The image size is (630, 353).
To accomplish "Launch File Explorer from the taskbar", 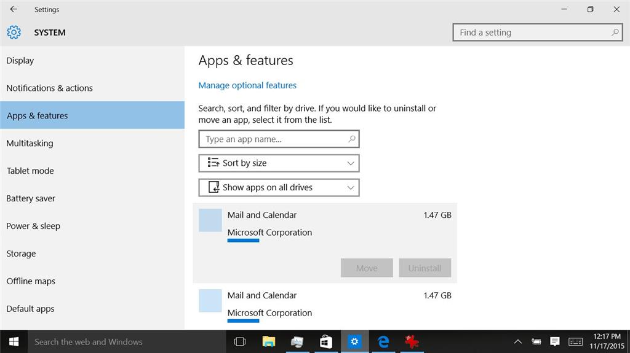I will [268, 342].
